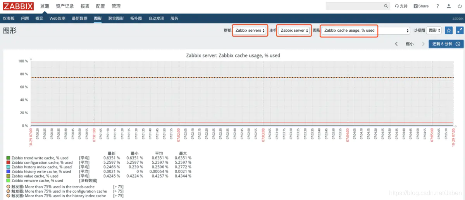Open the 报表 top menu
This screenshot has width=465, height=200.
pos(85,6)
